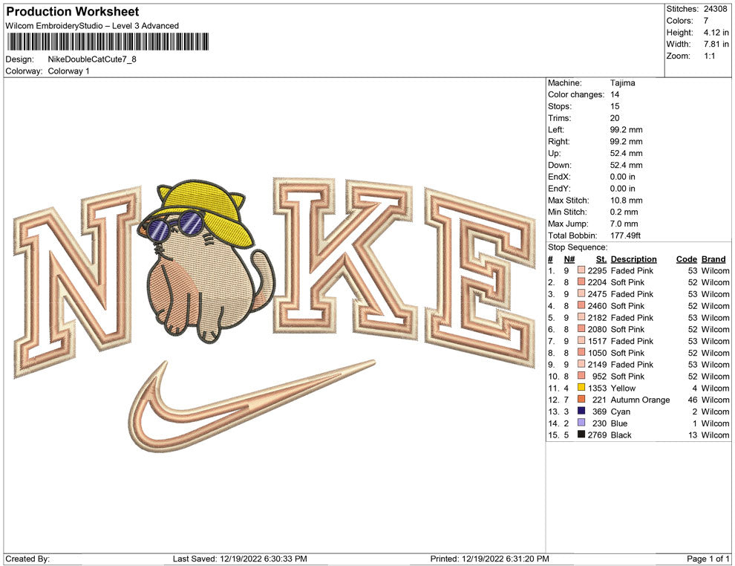This screenshot has width=735, height=566.
Task: Click the Zoom value 1:1
Action: click(x=709, y=56)
